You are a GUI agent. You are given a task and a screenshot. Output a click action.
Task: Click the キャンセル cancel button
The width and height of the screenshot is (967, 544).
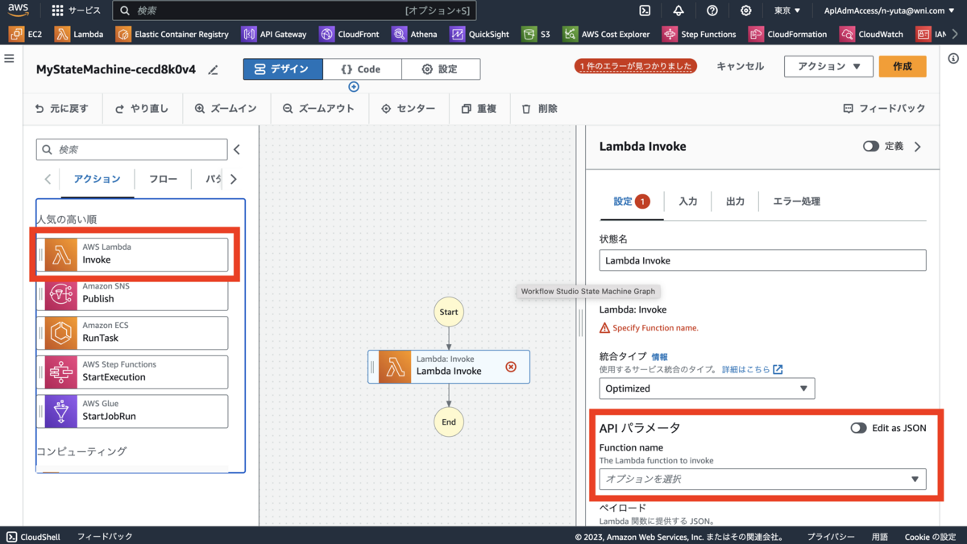click(740, 67)
